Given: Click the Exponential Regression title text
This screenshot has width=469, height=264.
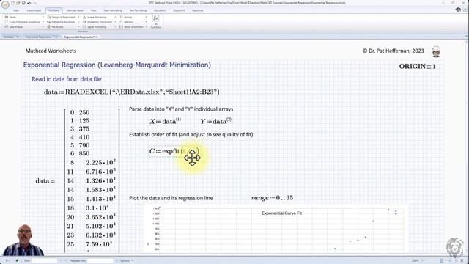Looking at the screenshot, I should point(117,65).
